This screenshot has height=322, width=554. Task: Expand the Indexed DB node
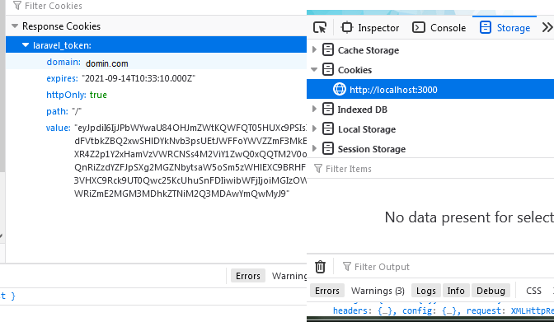314,109
